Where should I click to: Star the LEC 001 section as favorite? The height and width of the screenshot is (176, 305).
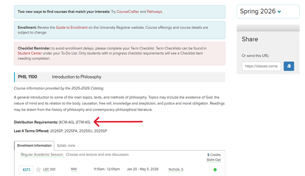(x=39, y=169)
